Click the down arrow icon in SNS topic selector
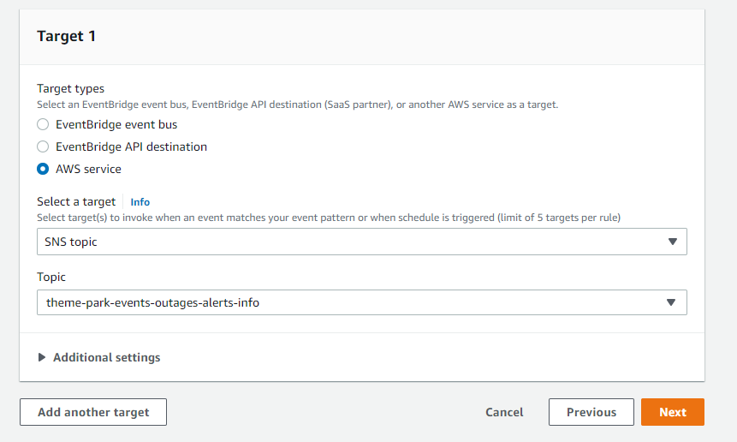 point(673,242)
